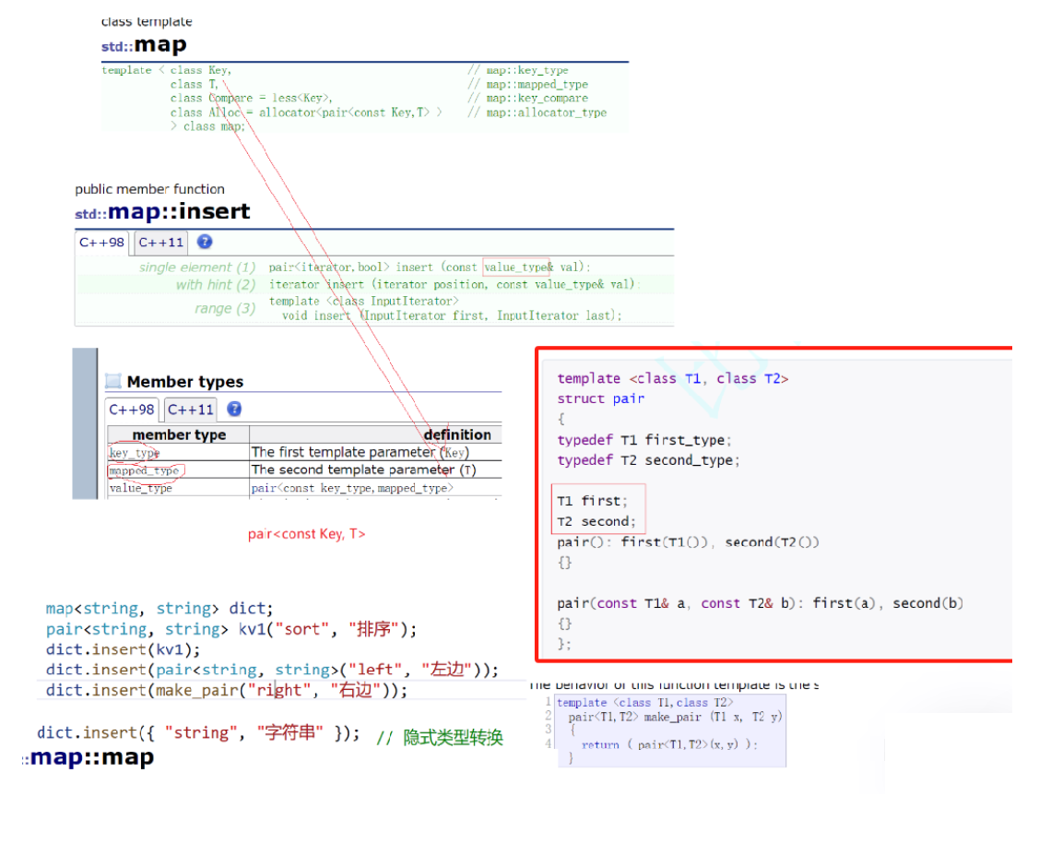Select the boxed T1 first code lines
Image resolution: width=1039 pixels, height=844 pixels.
[597, 507]
